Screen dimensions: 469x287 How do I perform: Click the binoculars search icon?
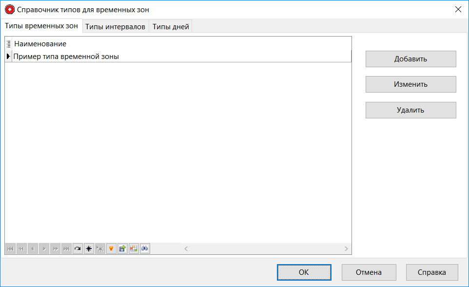coord(145,249)
